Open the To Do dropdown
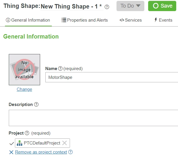Screen dimensions: 178x160 point(130,6)
